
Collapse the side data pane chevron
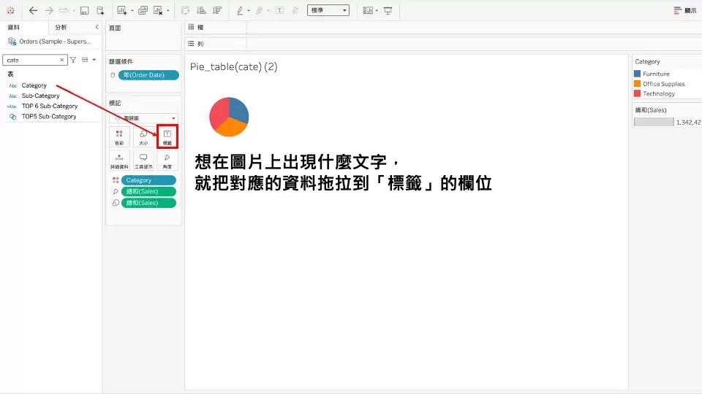97,27
